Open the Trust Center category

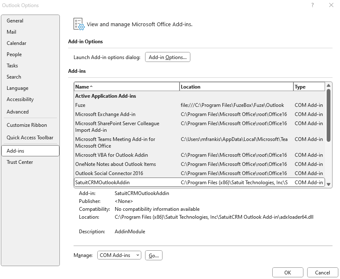click(30, 162)
